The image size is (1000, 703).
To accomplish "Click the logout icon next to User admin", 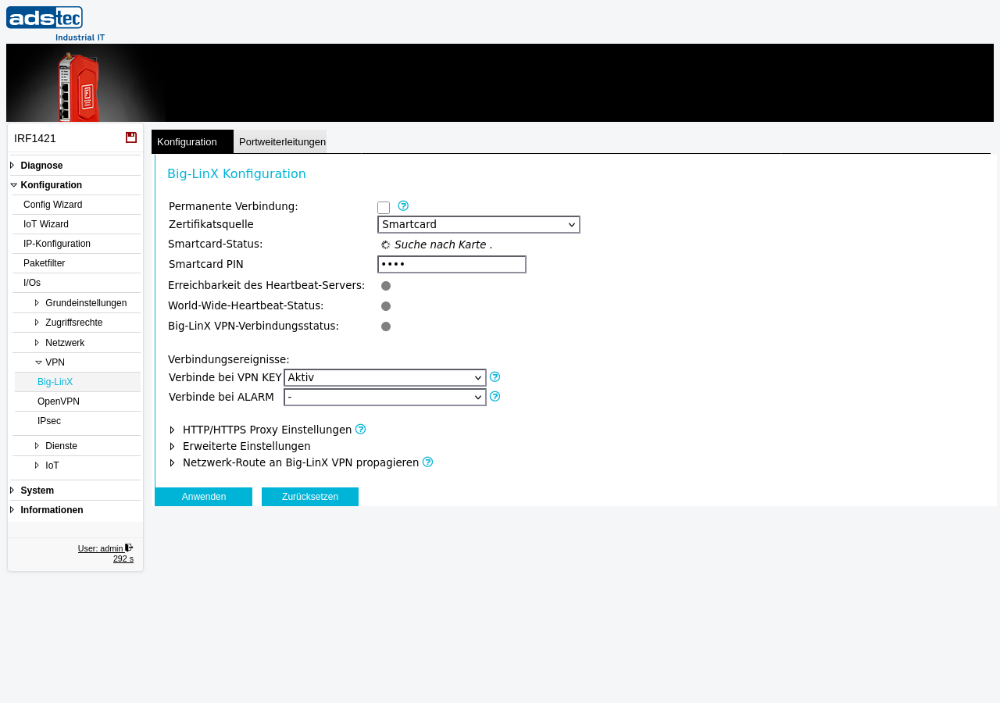I will pyautogui.click(x=129, y=548).
